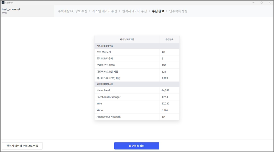Image resolution: width=274 pixels, height=152 pixels.
Task: Go to 수색대상 PC 정보 수집 step
Action: click(x=72, y=11)
